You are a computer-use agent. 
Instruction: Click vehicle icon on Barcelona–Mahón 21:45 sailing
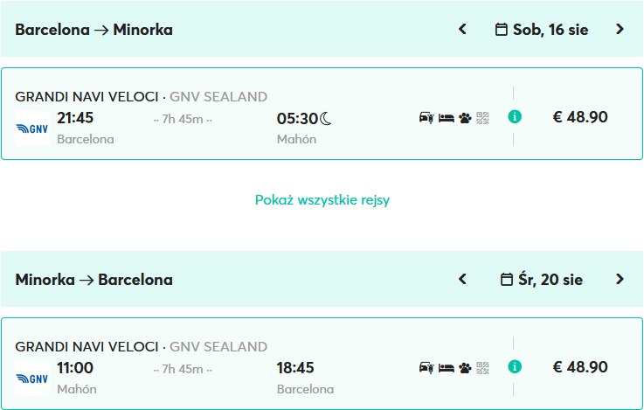426,117
